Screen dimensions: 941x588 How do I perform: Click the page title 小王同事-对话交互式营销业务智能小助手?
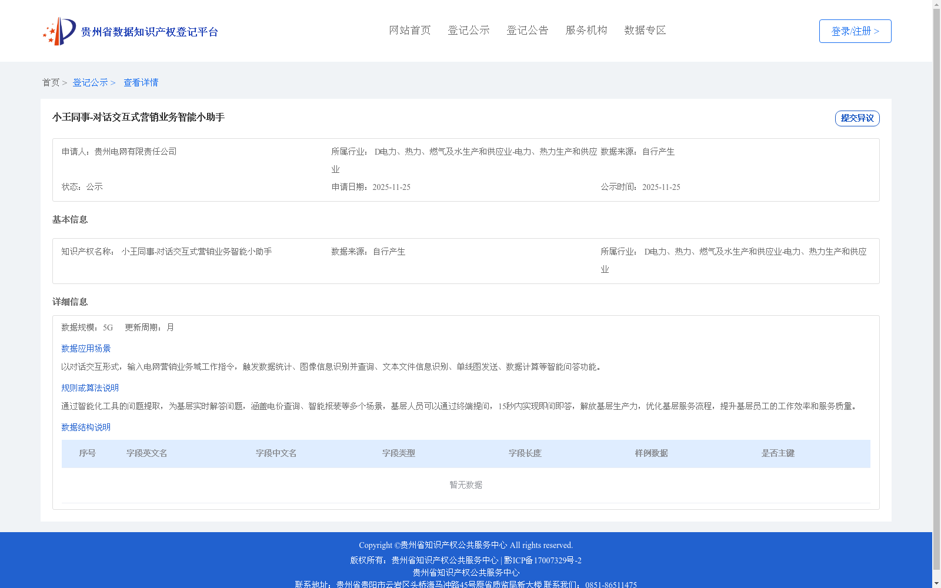tap(138, 118)
